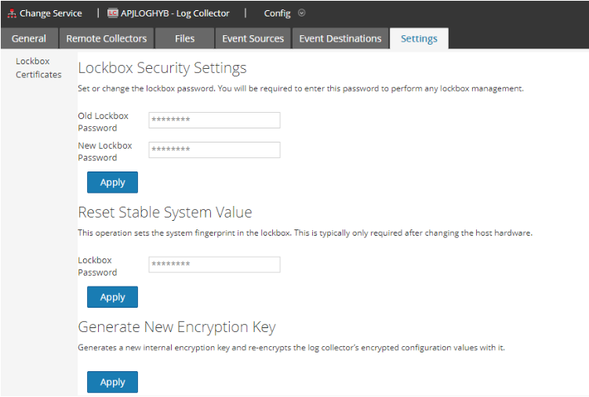The height and width of the screenshot is (397, 589).
Task: Focus Lockbox Password field under Reset Stable System Value
Action: coord(214,265)
